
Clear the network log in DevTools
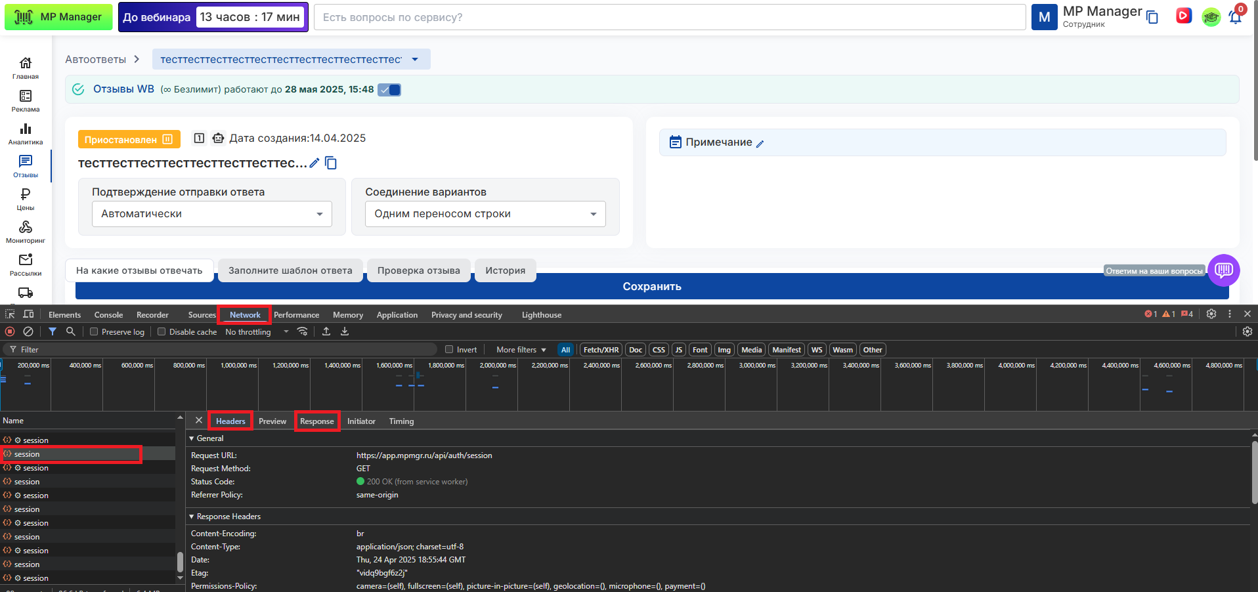(28, 332)
